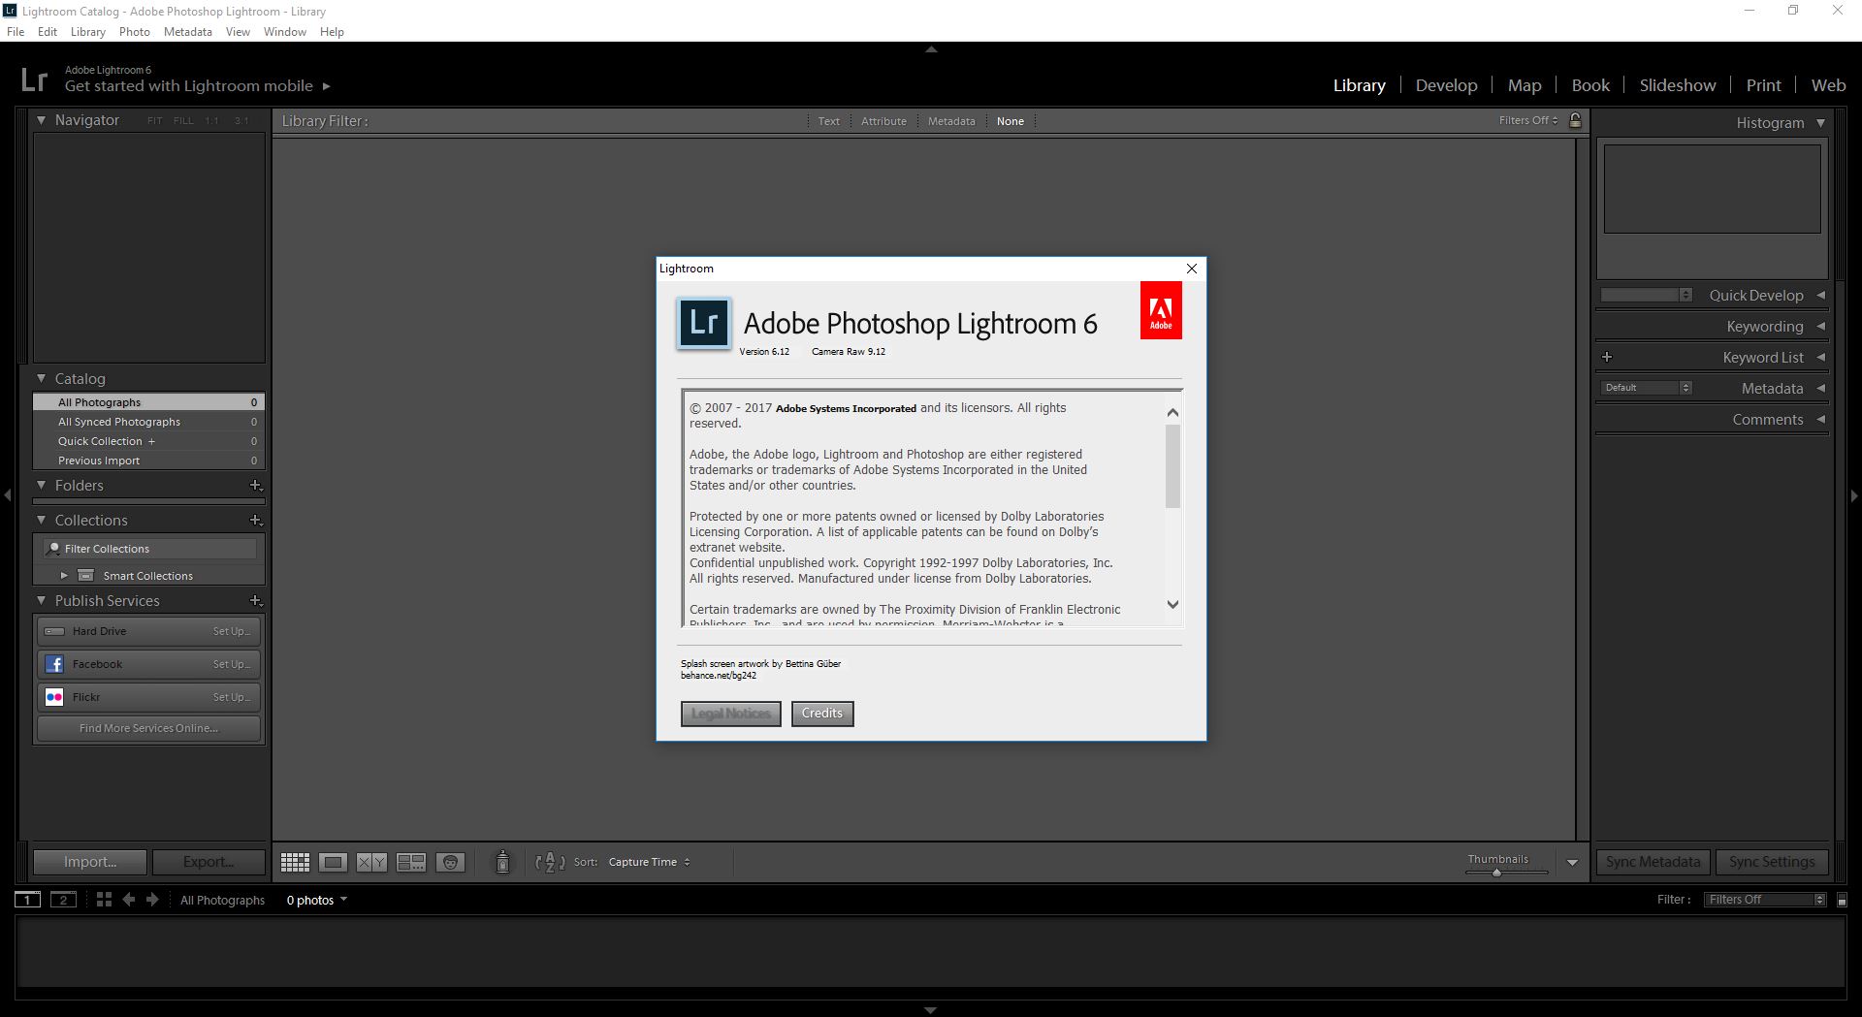Enable Text library filter
The width and height of the screenshot is (1862, 1017).
828,121
